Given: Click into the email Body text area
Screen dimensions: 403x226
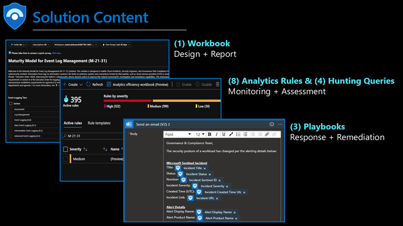Looking at the screenshot, I should [222, 180].
